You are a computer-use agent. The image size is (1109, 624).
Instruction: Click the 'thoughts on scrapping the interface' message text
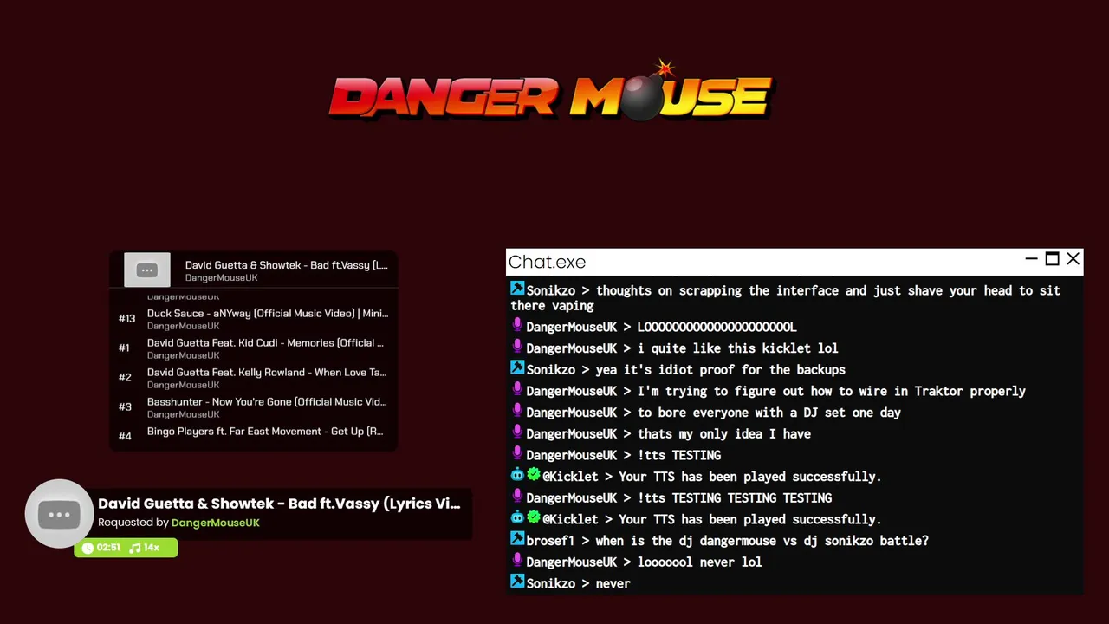click(786, 297)
